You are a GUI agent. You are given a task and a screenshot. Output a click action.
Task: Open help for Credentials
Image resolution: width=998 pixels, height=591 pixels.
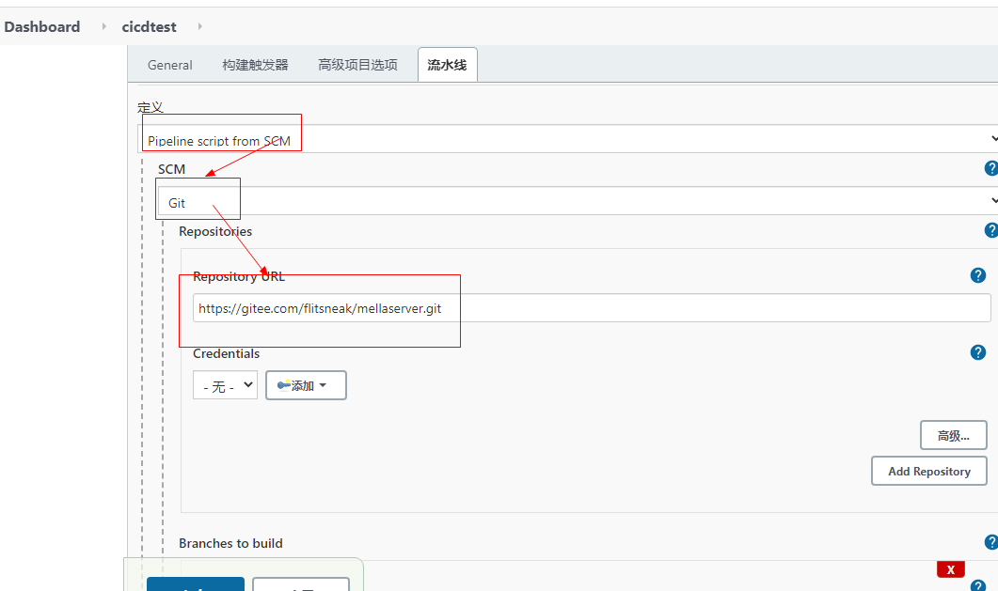point(977,352)
